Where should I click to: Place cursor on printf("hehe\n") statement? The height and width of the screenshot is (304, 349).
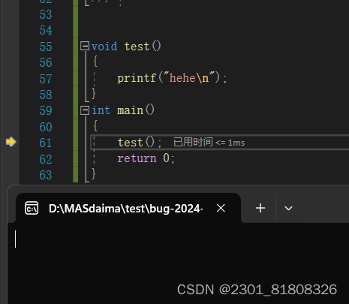coord(172,78)
